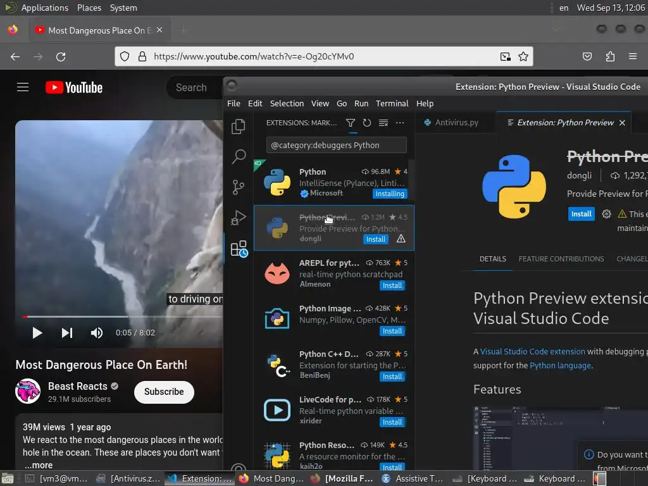Click the padlock site info icon

[142, 56]
